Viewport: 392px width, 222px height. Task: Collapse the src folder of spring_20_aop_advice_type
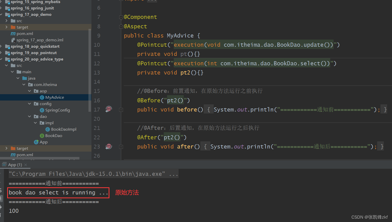pyautogui.click(x=6, y=66)
